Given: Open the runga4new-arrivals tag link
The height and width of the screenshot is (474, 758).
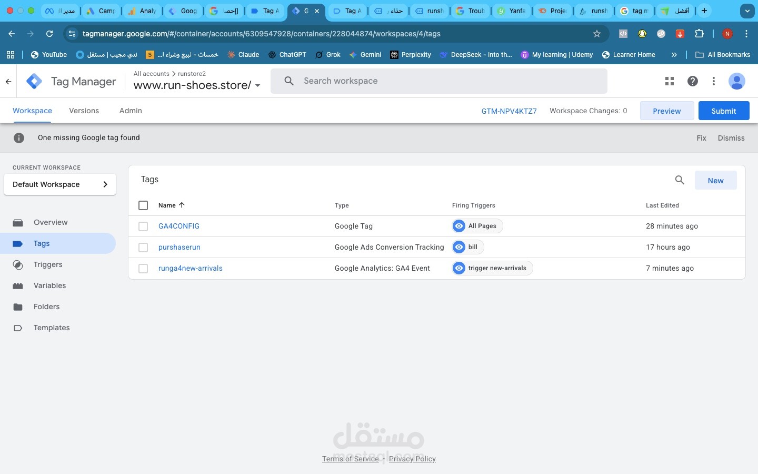Looking at the screenshot, I should tap(190, 268).
